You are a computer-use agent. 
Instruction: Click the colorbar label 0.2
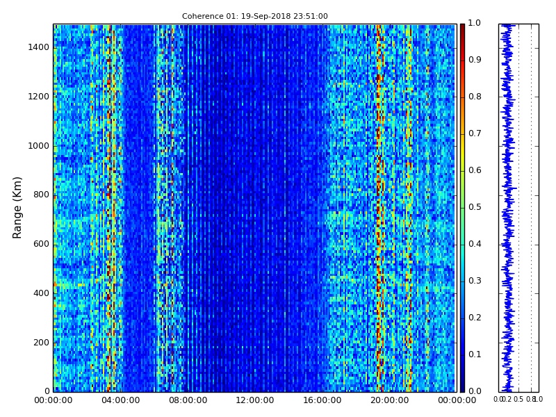click(475, 318)
